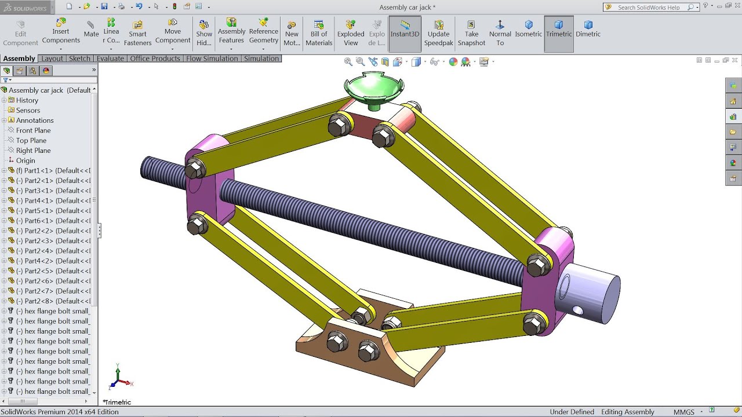Expand the (-) Part3<1> component
742x417 pixels.
click(4, 191)
